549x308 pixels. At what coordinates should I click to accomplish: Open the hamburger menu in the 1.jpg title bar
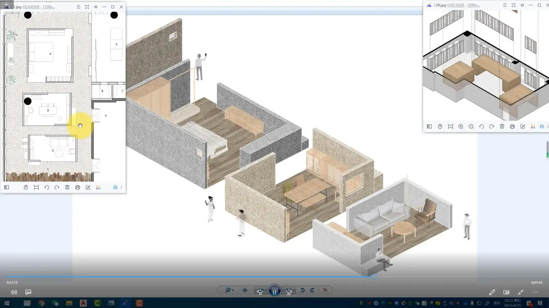[78, 7]
